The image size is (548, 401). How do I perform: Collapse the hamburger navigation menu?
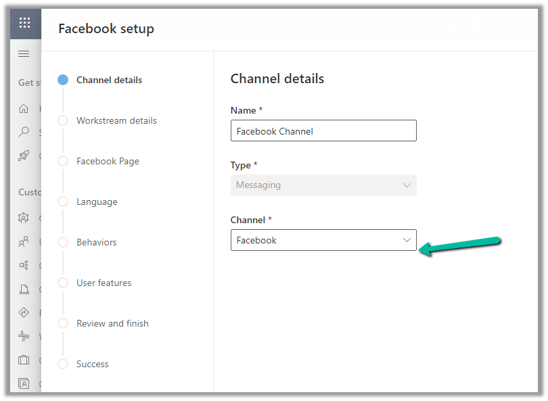click(x=24, y=54)
